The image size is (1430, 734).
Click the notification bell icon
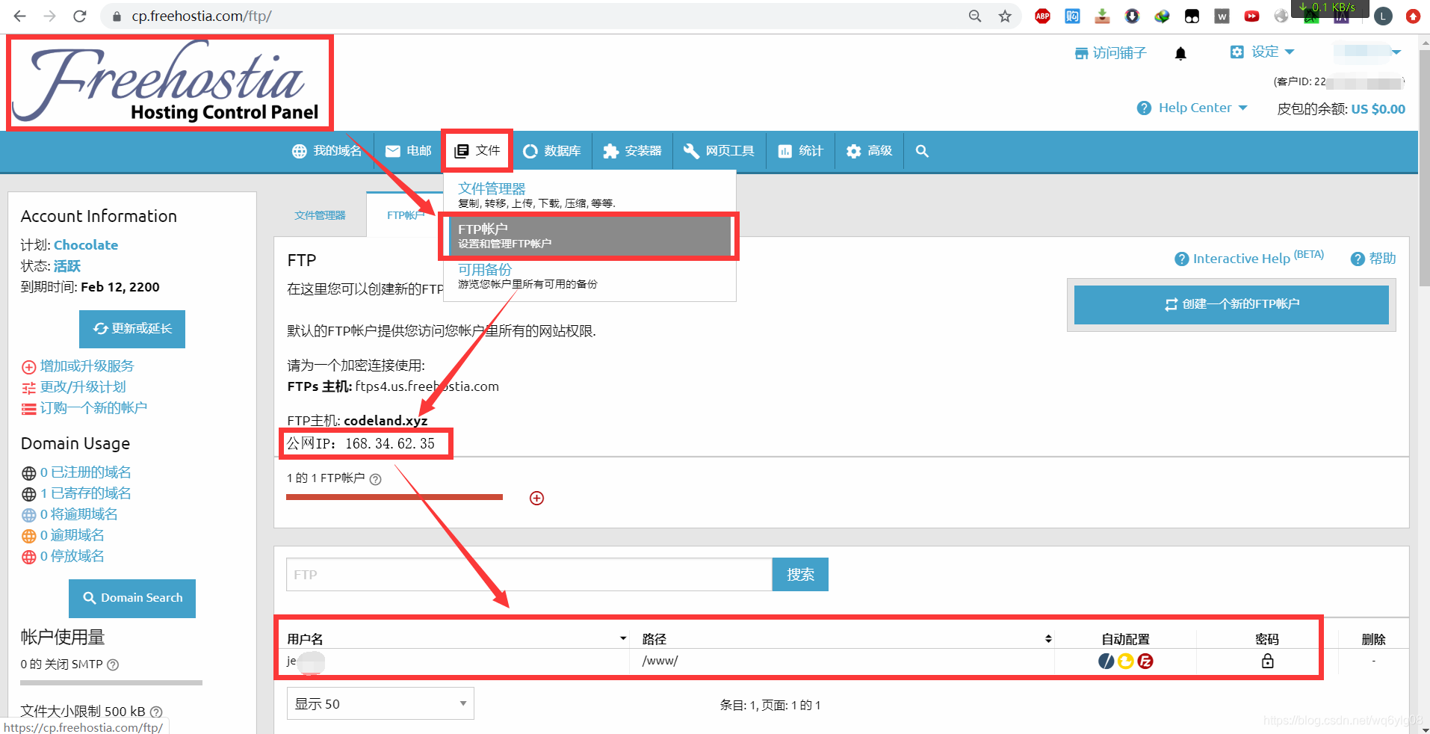(x=1180, y=53)
